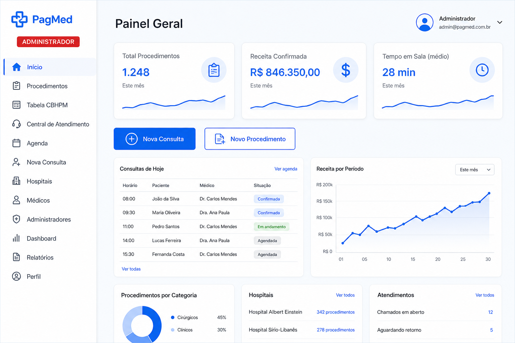The height and width of the screenshot is (343, 515).
Task: Click the Cirúrgicos legend color dot
Action: click(x=173, y=317)
